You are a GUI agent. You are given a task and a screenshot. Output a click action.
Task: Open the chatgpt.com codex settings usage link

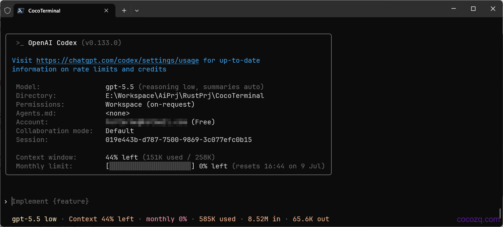[x=117, y=61]
